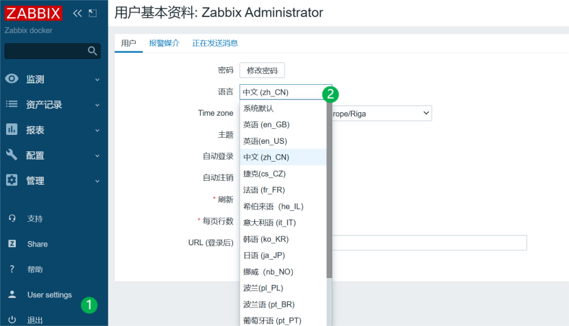This screenshot has width=569, height=326.
Task: Open User settings
Action: tap(49, 294)
